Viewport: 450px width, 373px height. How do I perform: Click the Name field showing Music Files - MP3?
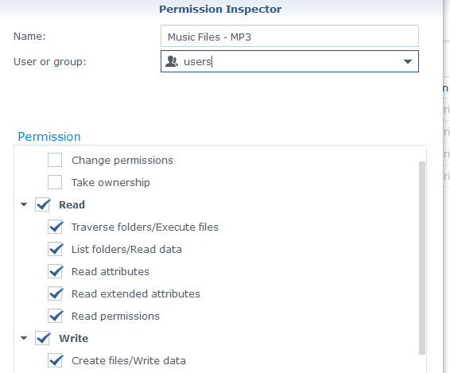(x=289, y=36)
